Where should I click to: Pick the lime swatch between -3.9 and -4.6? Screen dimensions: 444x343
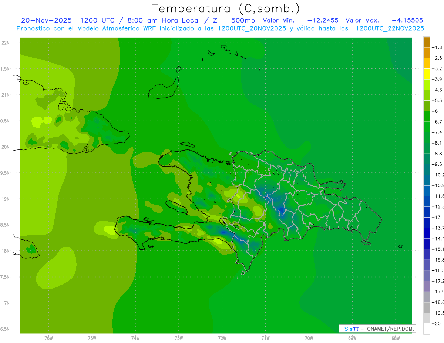click(x=427, y=85)
